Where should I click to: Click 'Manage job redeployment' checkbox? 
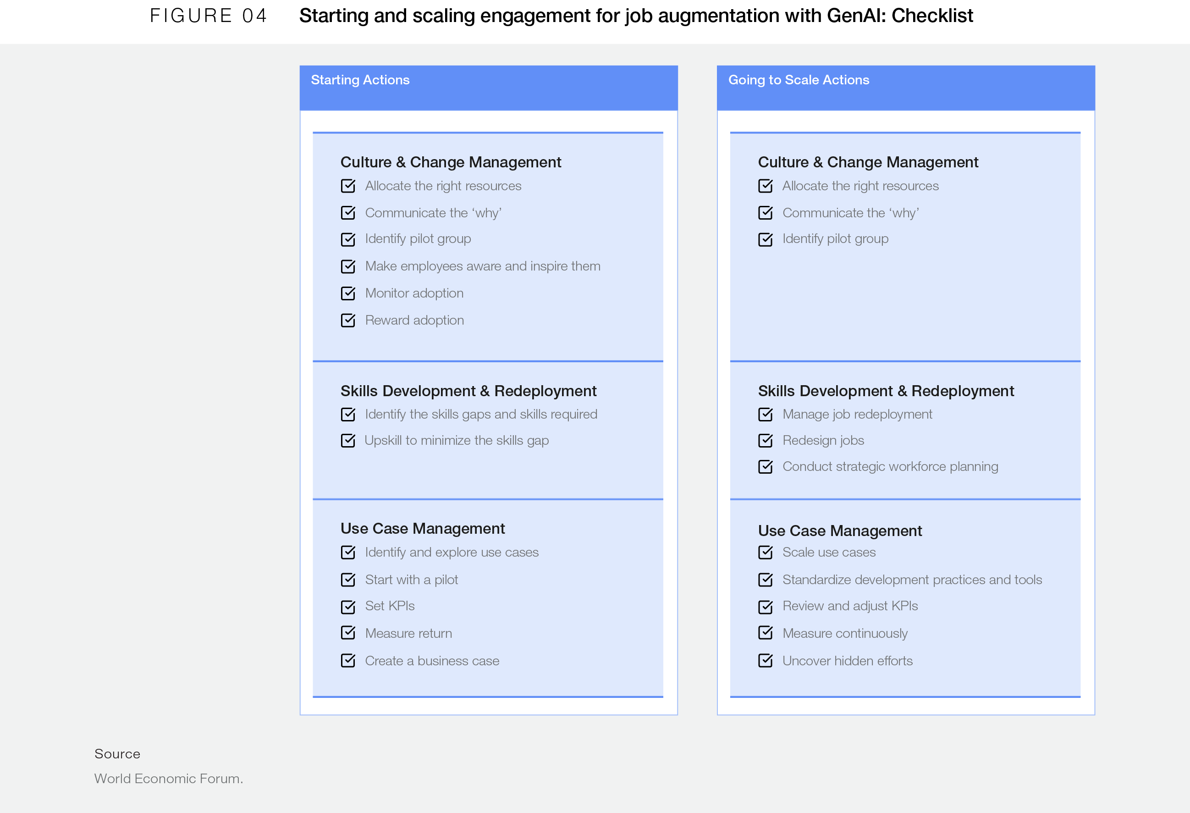point(765,415)
